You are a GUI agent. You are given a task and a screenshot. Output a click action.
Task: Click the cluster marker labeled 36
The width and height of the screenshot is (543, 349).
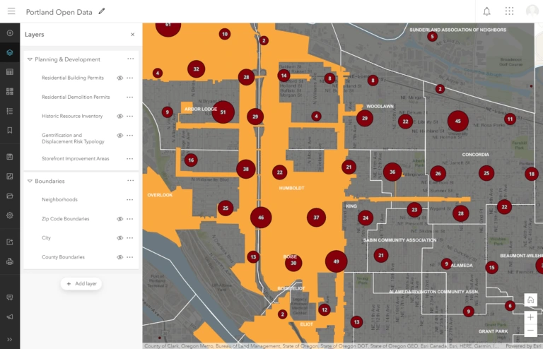tap(392, 172)
